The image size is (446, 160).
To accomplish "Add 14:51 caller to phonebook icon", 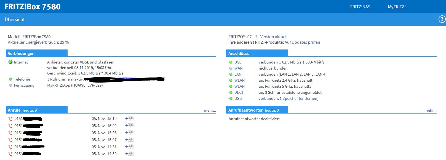I will [x=129, y=147].
